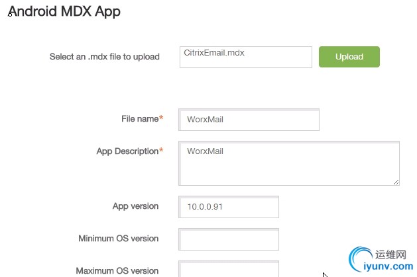Click the 'App Description' label
This screenshot has height=277, width=417.
tap(127, 151)
